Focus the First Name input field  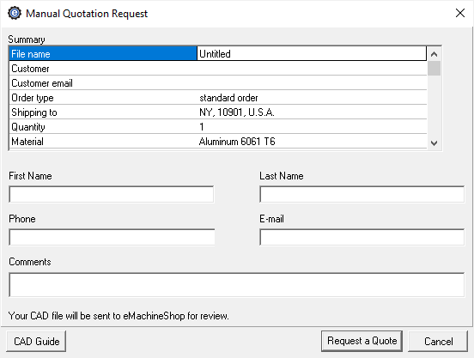click(112, 194)
